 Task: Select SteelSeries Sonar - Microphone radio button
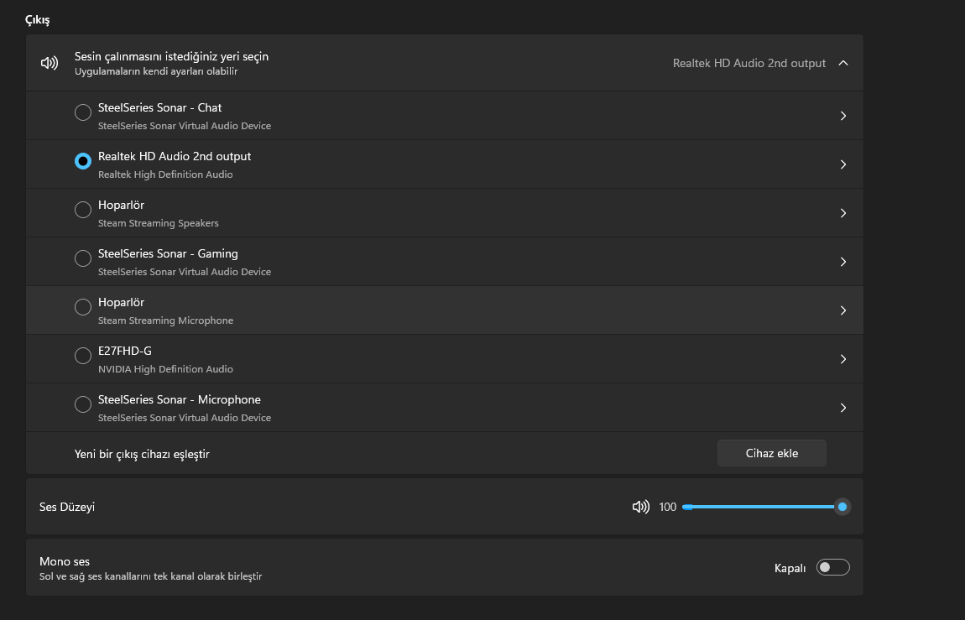(83, 404)
